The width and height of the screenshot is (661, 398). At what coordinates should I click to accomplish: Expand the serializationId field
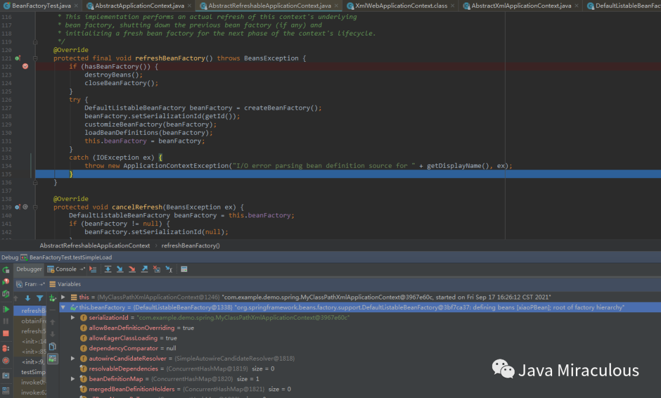(x=73, y=317)
